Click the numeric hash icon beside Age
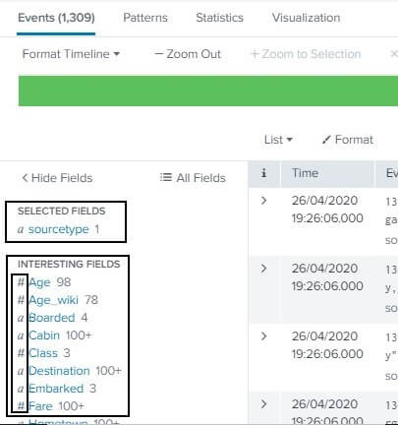The image size is (398, 425). coord(21,282)
